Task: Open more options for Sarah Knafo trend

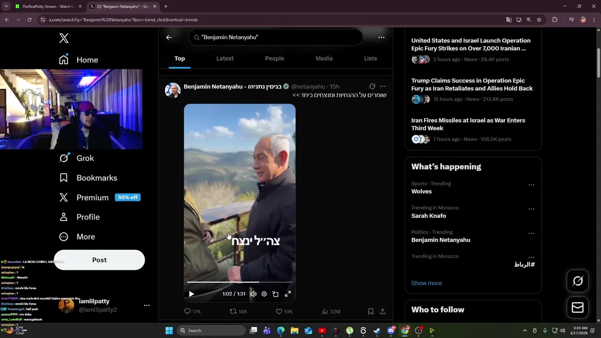Action: (531, 209)
